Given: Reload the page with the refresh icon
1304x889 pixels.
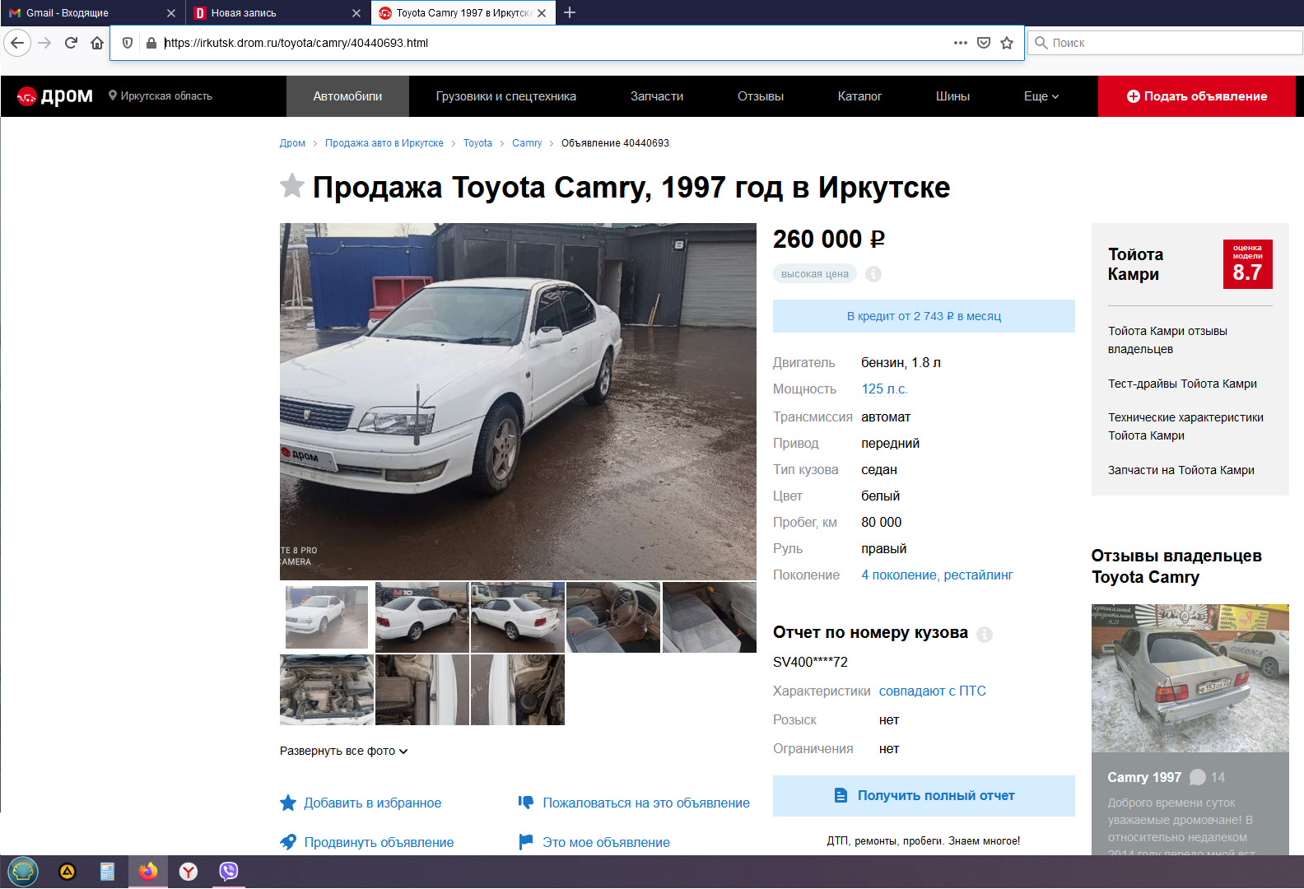Looking at the screenshot, I should (x=72, y=43).
